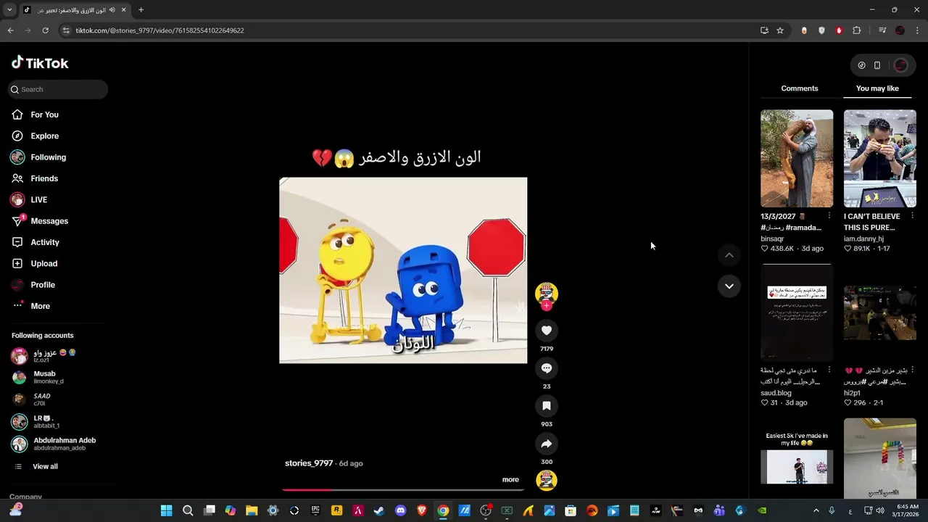The width and height of the screenshot is (928, 522).
Task: Open Easiest 5k video thumbnail
Action: point(797,458)
